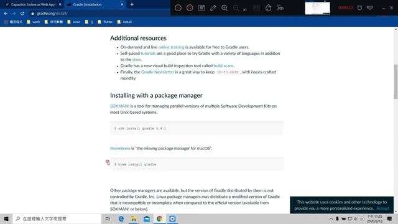The height and width of the screenshot is (224, 398).
Task: Open the apps bookmark shortcut
Action: (x=13, y=22)
